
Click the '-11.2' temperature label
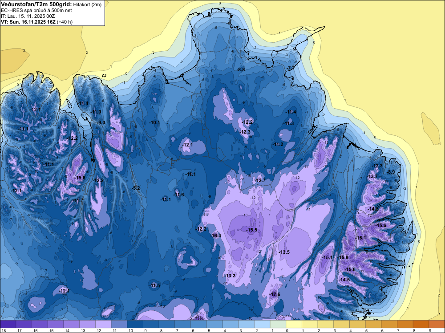tap(278, 145)
